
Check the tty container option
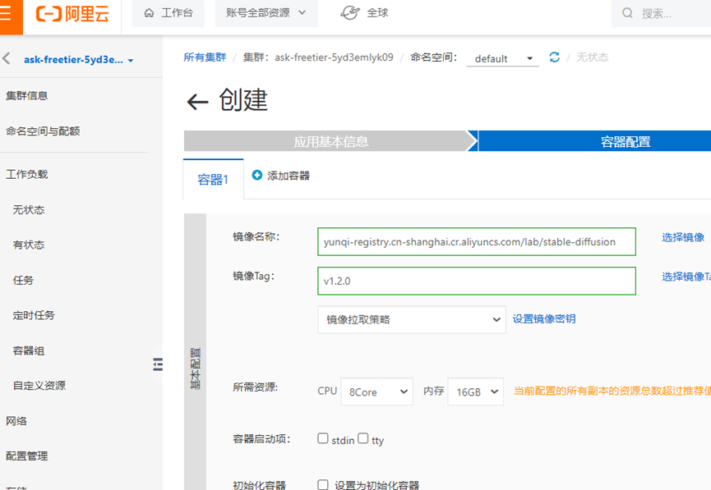pos(362,439)
